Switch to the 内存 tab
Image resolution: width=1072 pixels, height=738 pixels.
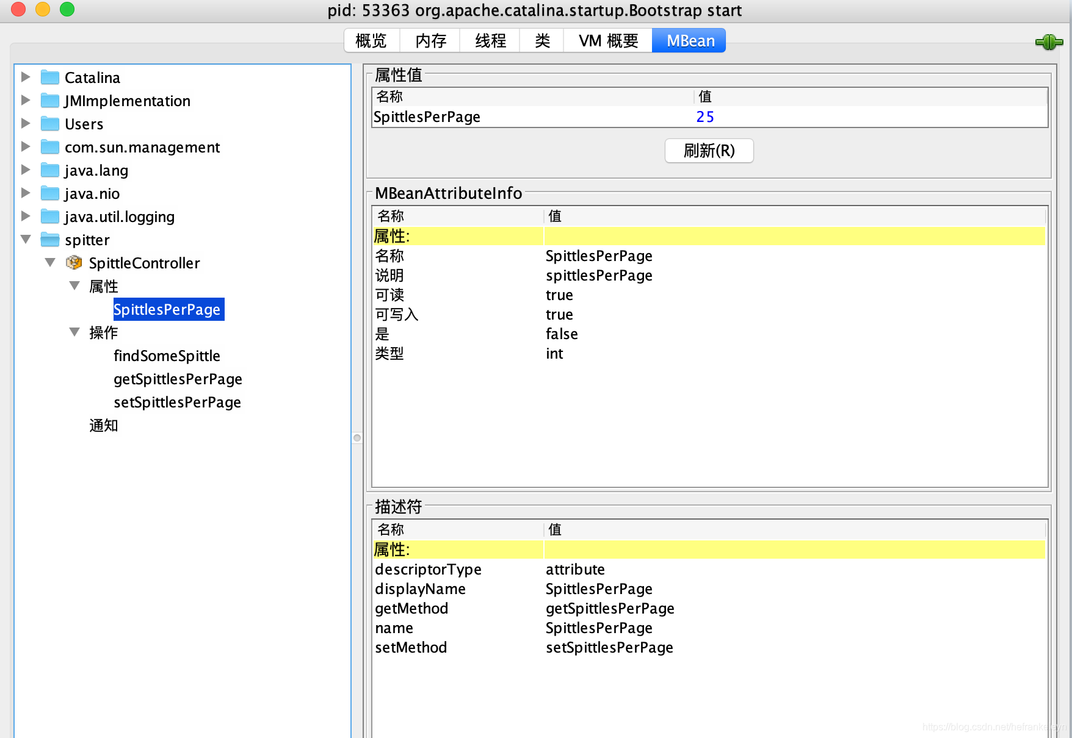pyautogui.click(x=430, y=41)
